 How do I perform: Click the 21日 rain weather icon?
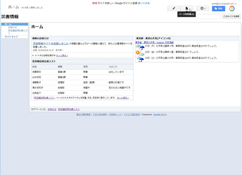140,47
